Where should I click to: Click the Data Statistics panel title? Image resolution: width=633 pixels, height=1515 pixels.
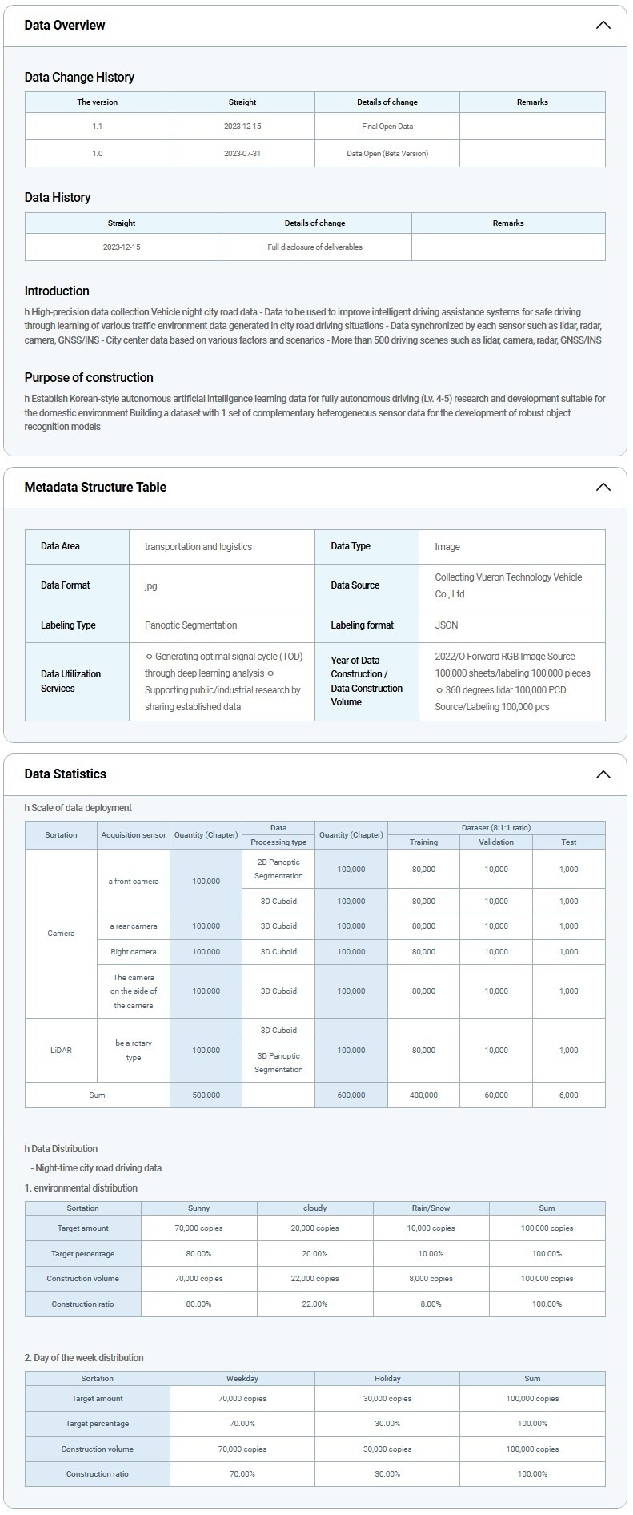coord(65,774)
